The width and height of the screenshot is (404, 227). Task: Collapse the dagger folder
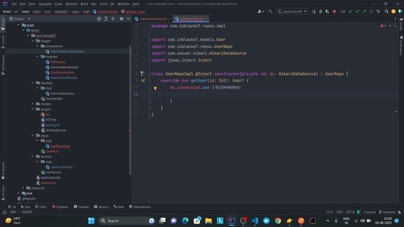[x=33, y=41]
